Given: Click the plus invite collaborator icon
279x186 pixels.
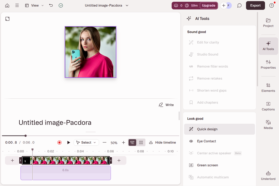Looking at the screenshot, I should click(223, 5).
